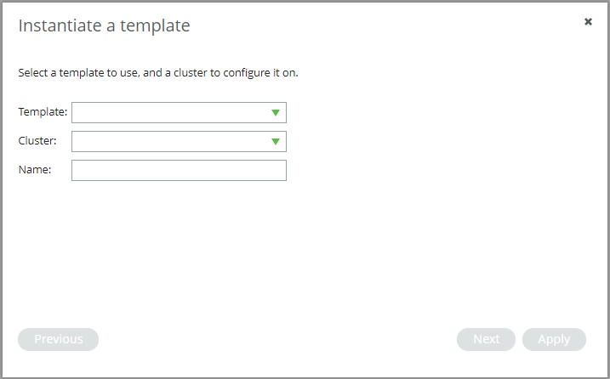Click the "Name:" field label
610x379 pixels.
pos(35,169)
